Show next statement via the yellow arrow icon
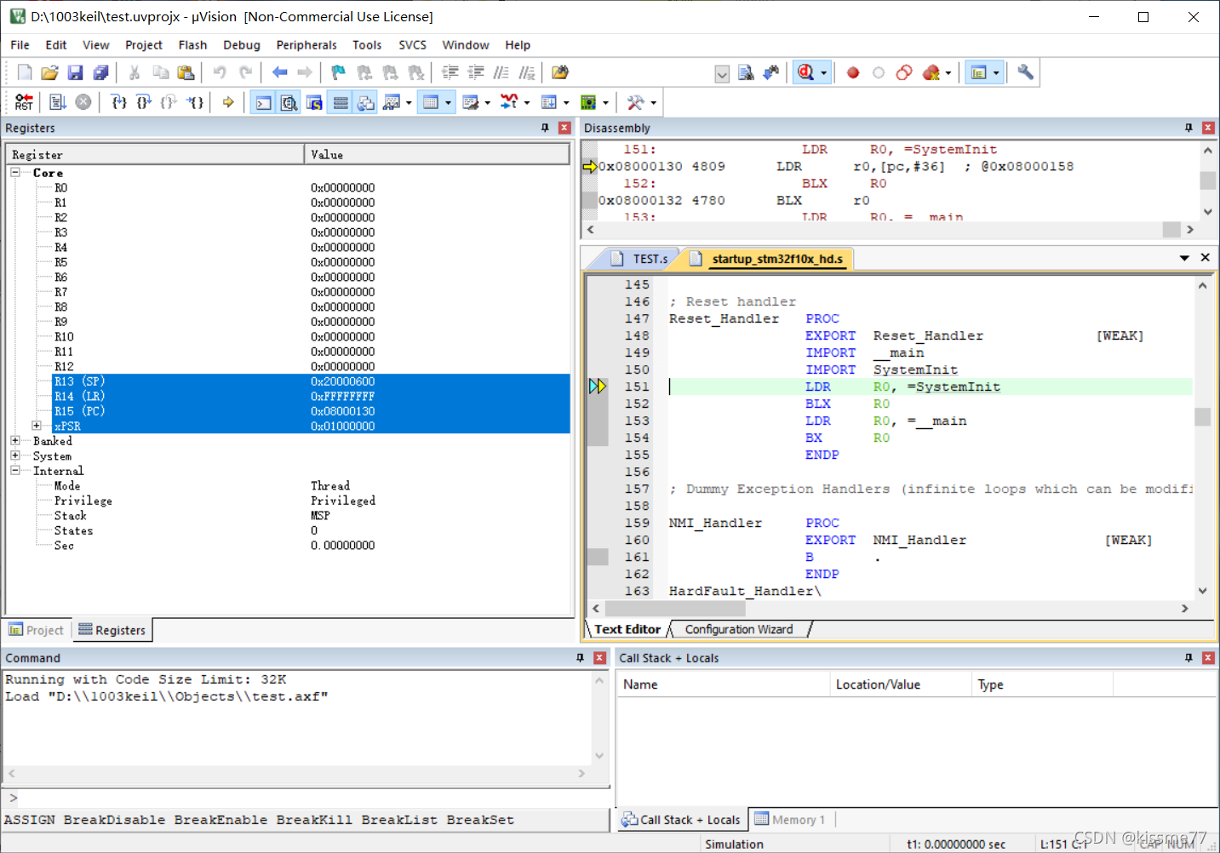This screenshot has width=1220, height=853. click(228, 103)
